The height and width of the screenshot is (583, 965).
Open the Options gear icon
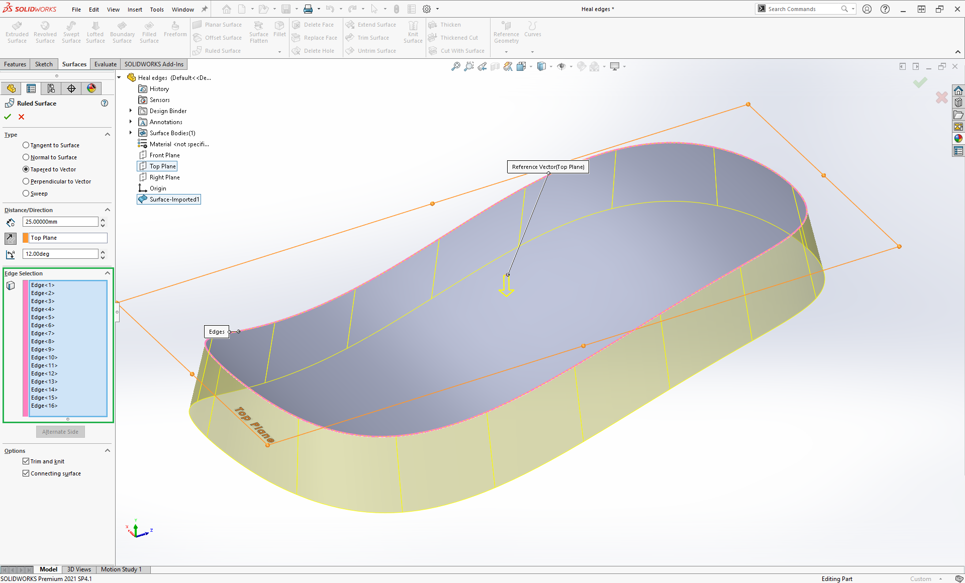click(427, 9)
